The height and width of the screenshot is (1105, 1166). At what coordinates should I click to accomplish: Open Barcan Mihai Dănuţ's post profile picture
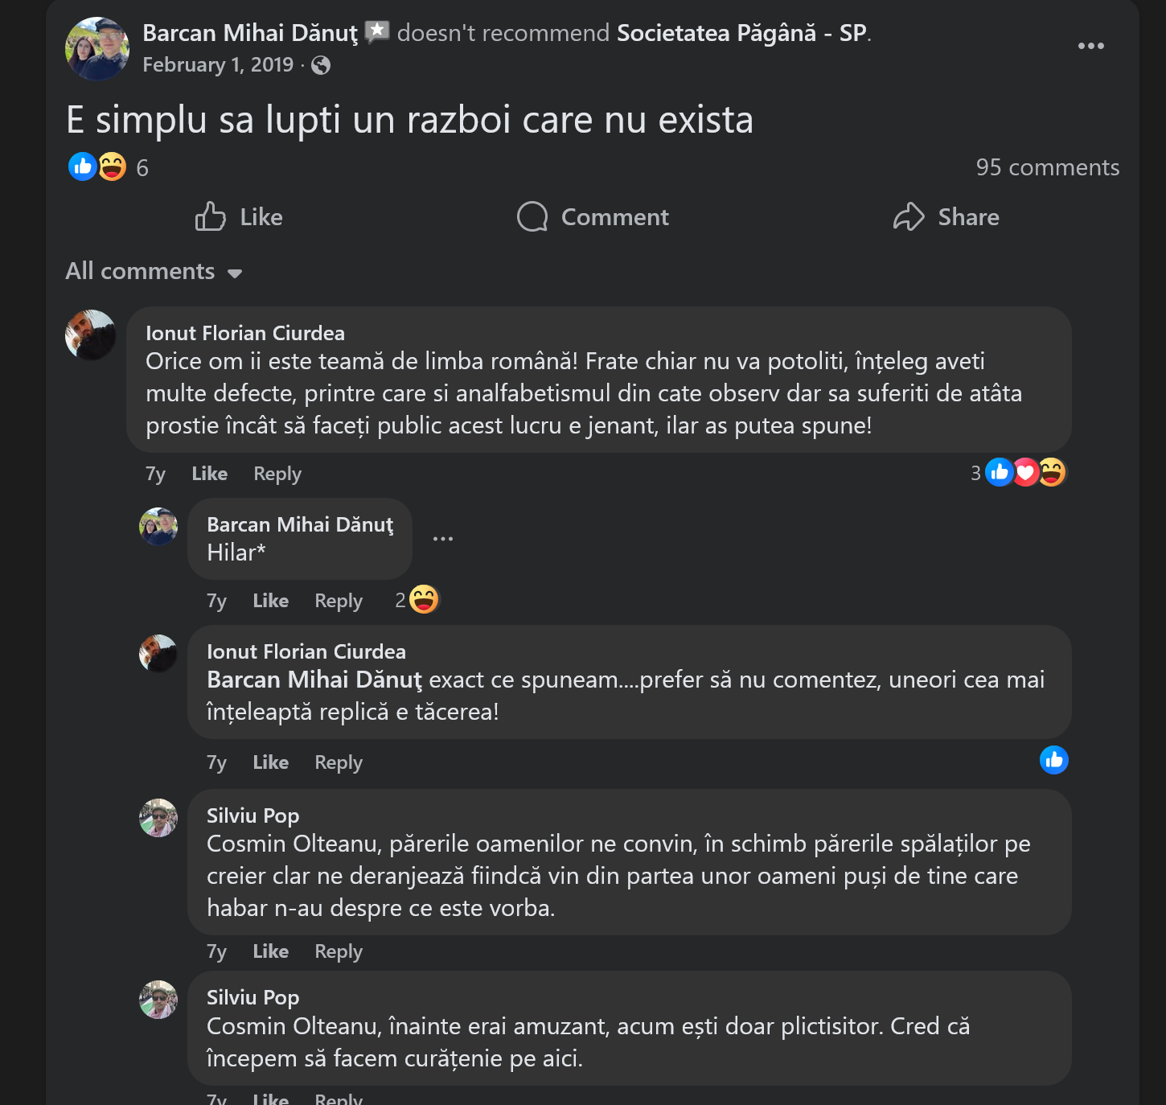97,48
